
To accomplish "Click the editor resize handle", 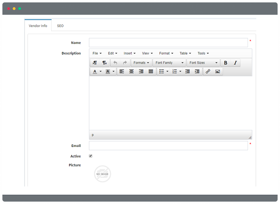I will (x=250, y=137).
